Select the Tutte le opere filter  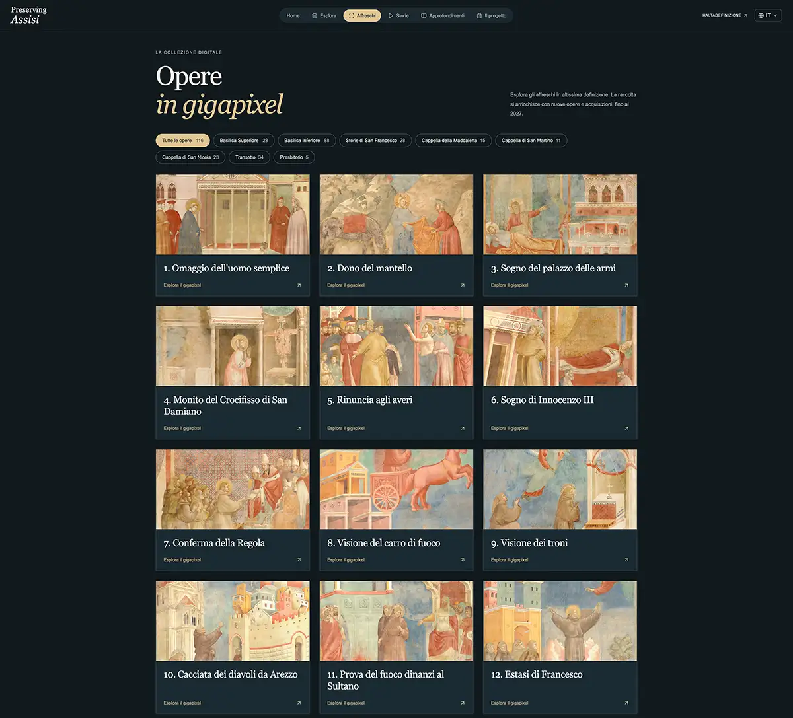tap(182, 141)
